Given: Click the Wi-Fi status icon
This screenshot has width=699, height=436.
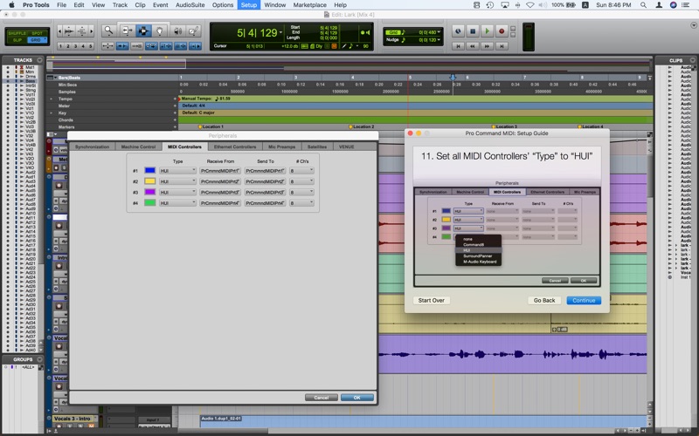Looking at the screenshot, I should coord(530,5).
